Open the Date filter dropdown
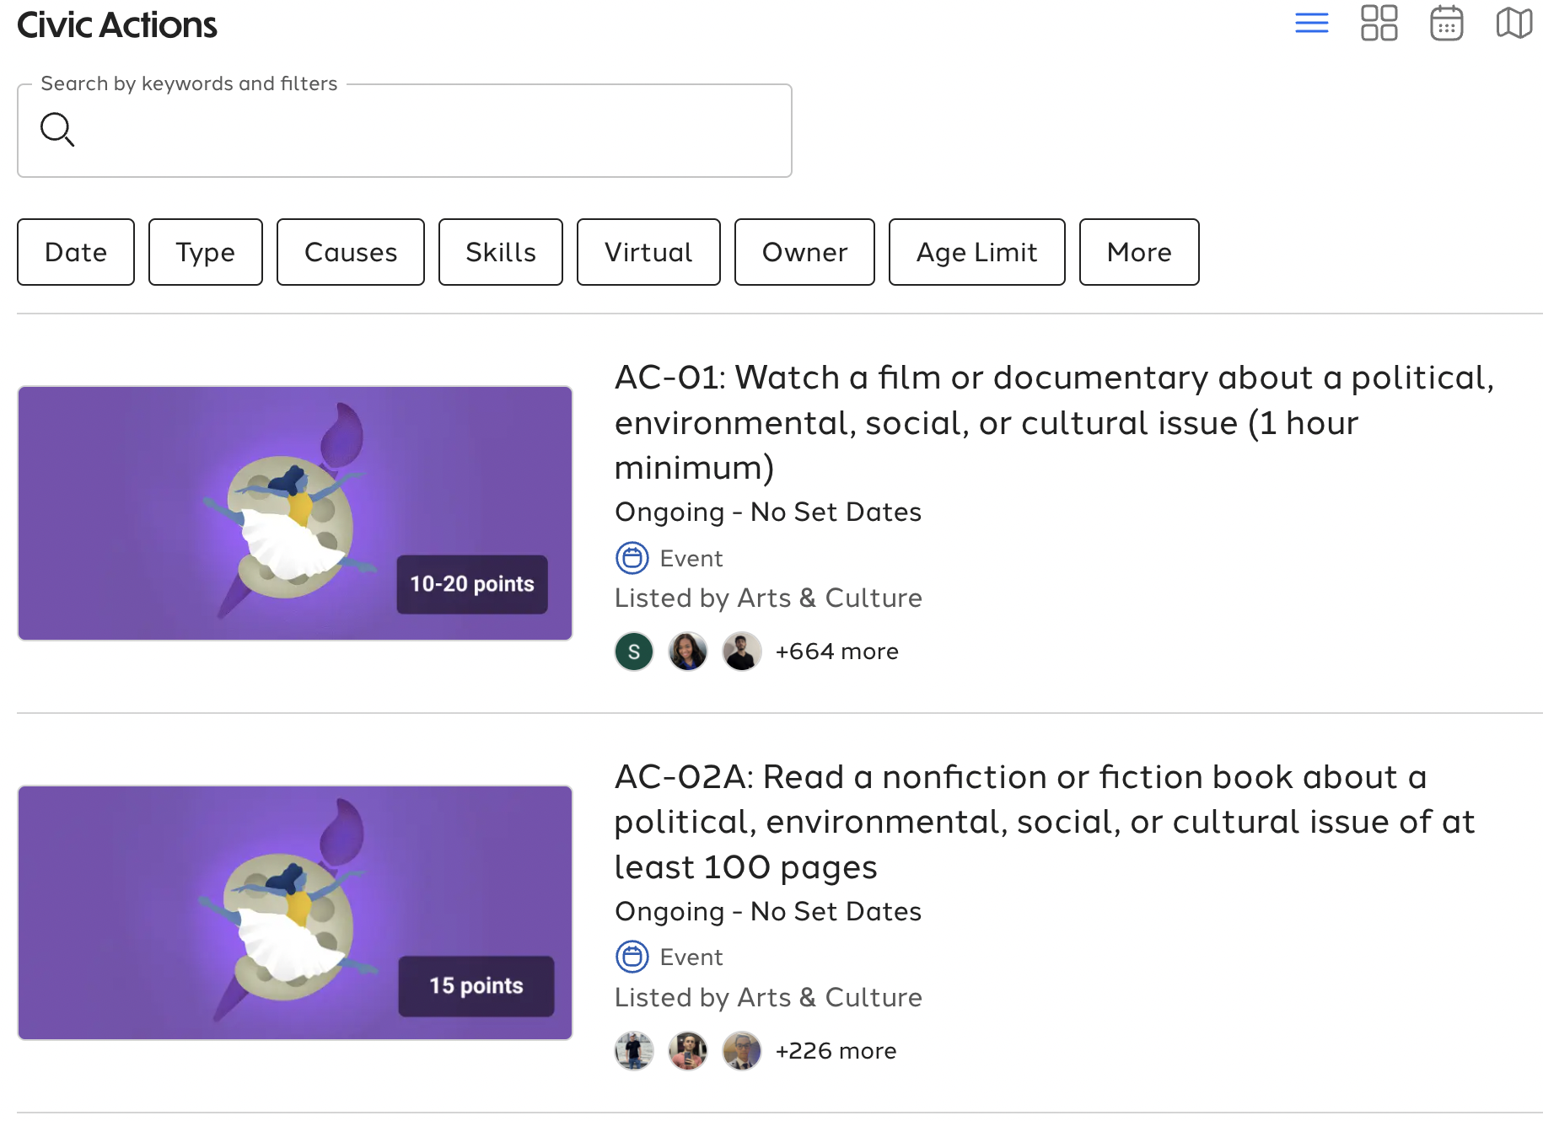1543x1121 pixels. [76, 252]
